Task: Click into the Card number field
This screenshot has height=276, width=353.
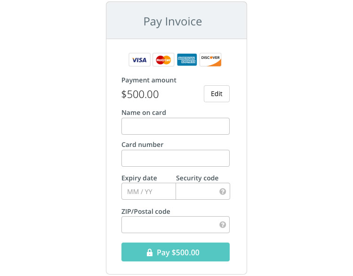Action: pos(176,158)
